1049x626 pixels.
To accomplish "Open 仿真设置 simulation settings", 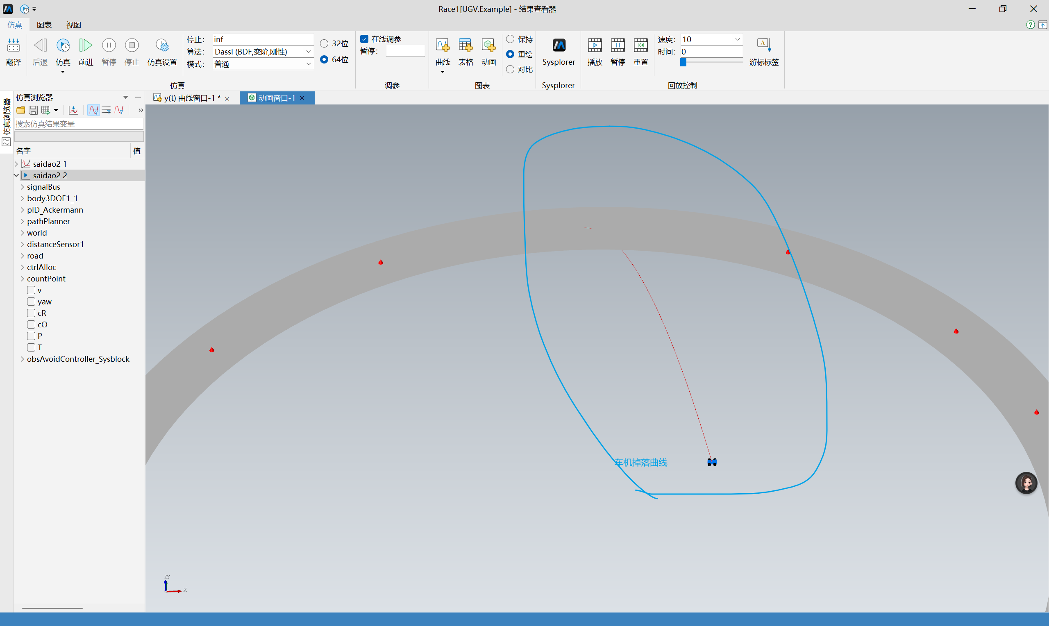I will (x=162, y=45).
